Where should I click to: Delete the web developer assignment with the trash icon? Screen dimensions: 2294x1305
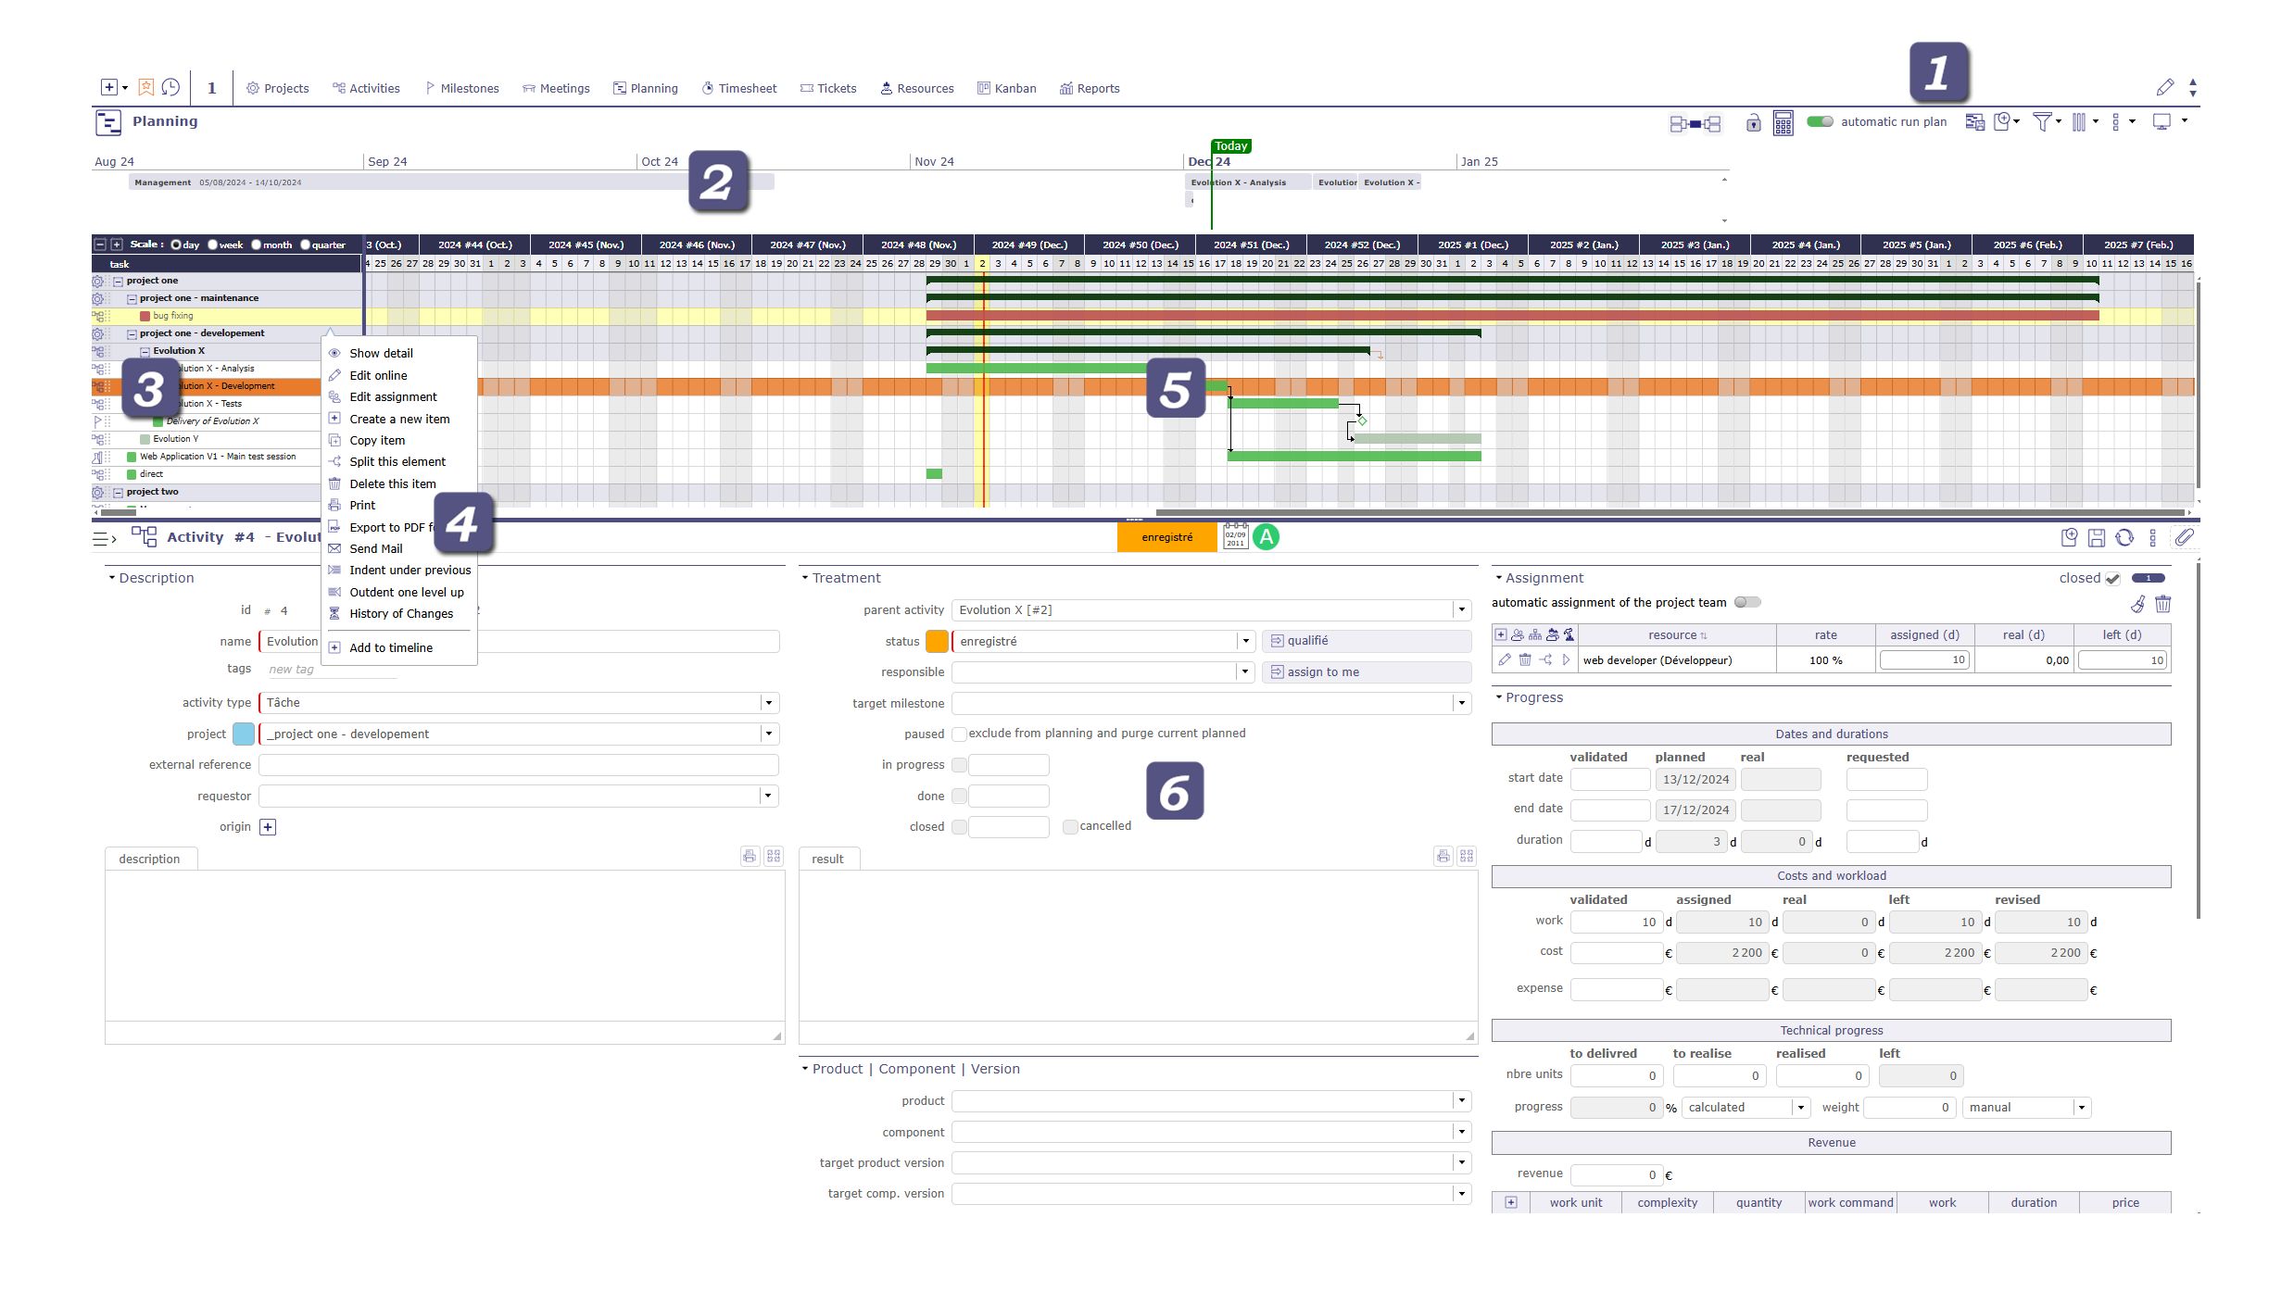click(x=1525, y=659)
